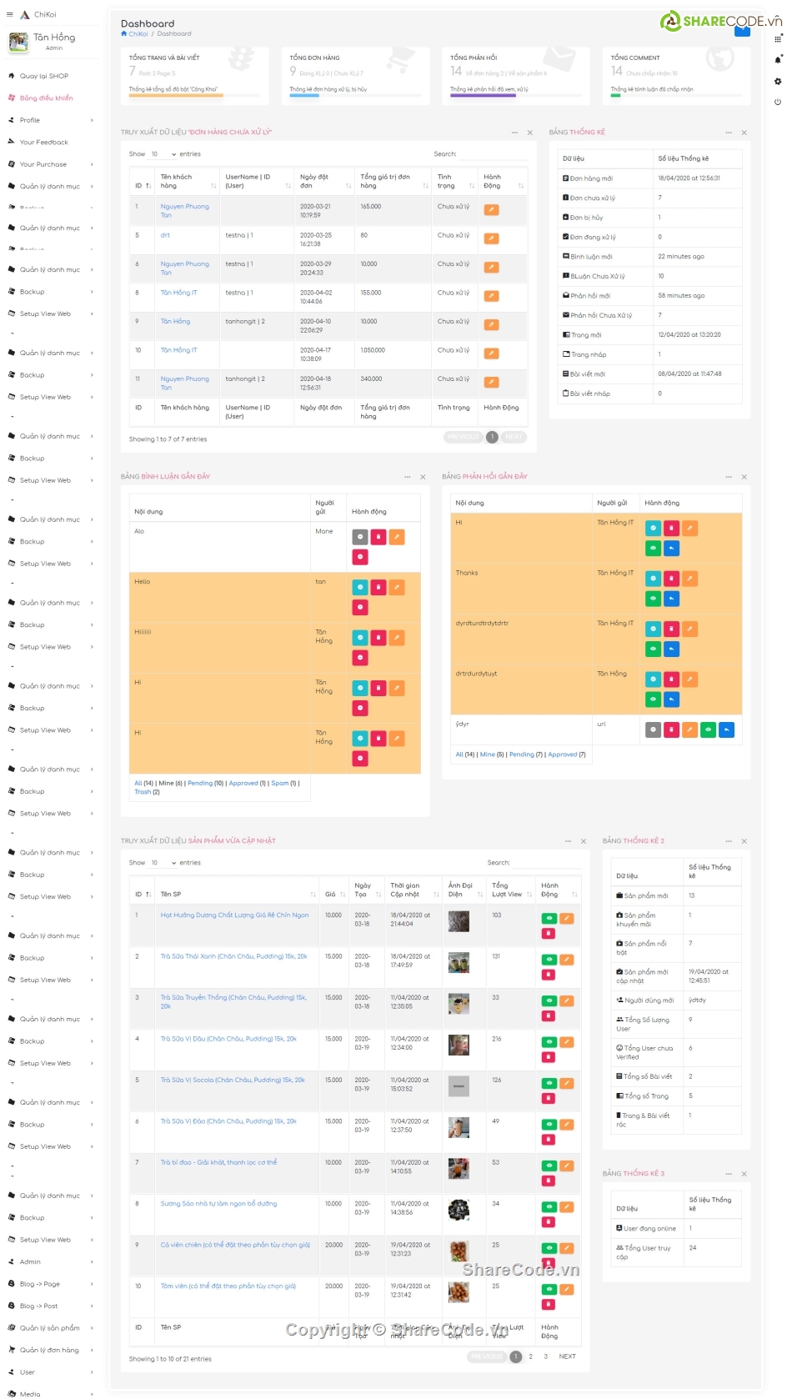This screenshot has height=1399, width=792.
Task: Open the settings gear icon
Action: [778, 81]
